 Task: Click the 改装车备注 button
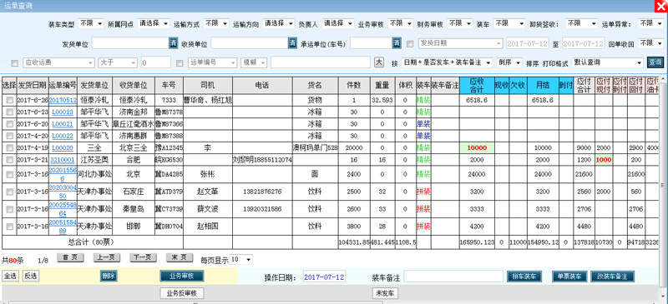click(x=613, y=276)
